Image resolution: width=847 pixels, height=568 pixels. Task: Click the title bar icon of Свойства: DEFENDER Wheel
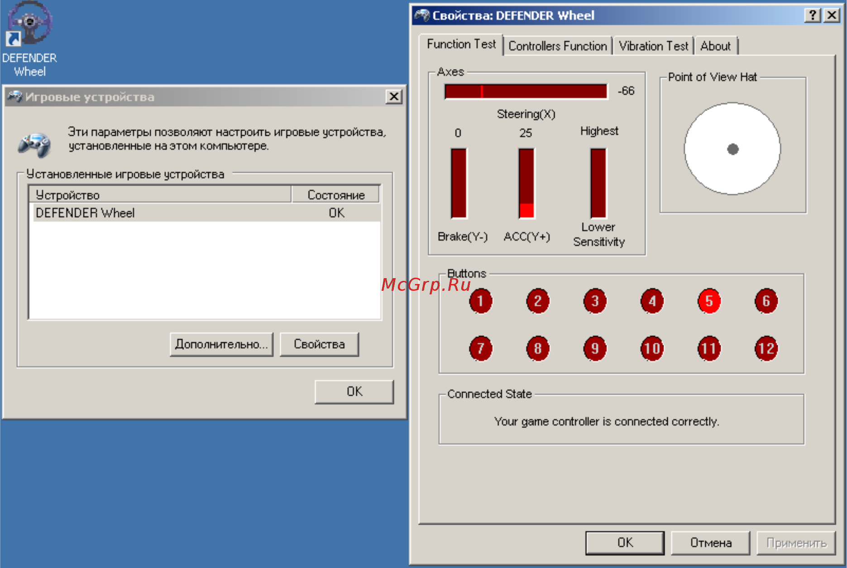(422, 15)
